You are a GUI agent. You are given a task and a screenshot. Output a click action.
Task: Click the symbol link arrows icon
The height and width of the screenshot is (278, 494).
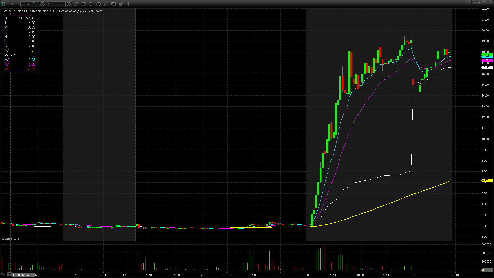(x=106, y=4)
